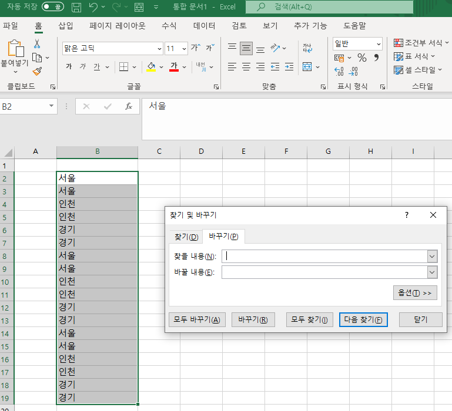Click the 닫기 button
The image size is (452, 411).
[x=421, y=319]
